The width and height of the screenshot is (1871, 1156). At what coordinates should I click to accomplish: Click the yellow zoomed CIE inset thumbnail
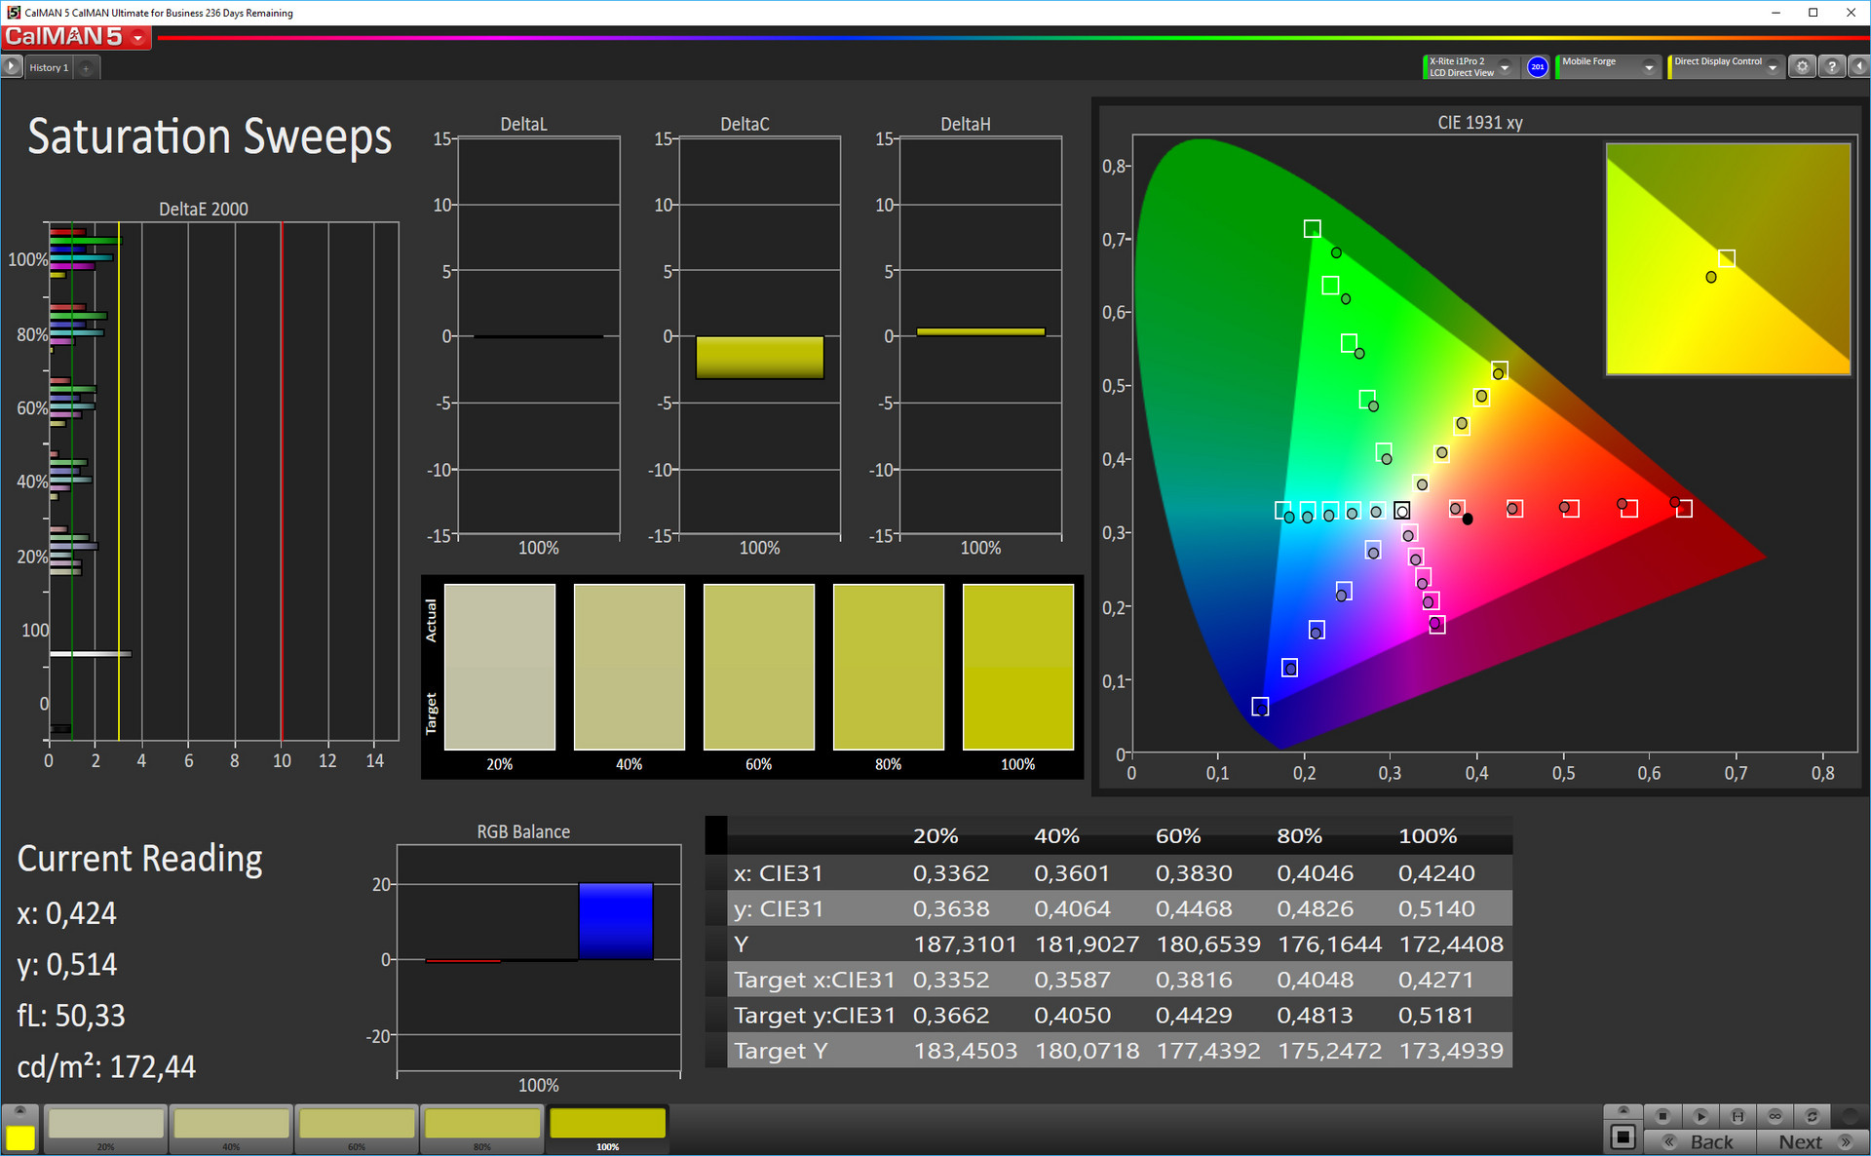coord(1728,259)
